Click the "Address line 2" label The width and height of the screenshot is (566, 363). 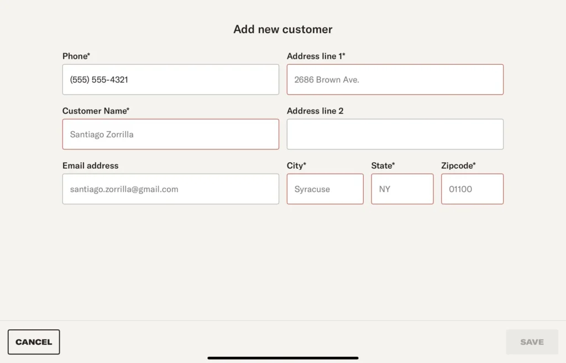tap(315, 111)
